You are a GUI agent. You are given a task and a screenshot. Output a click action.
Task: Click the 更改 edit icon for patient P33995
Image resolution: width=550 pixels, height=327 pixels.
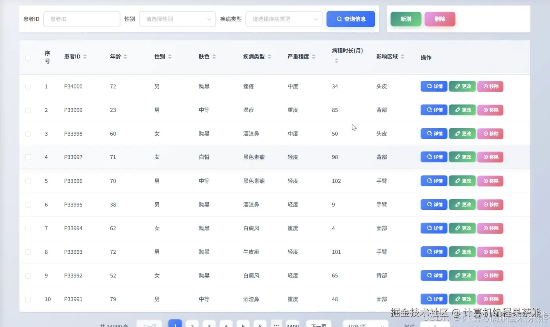(x=462, y=204)
